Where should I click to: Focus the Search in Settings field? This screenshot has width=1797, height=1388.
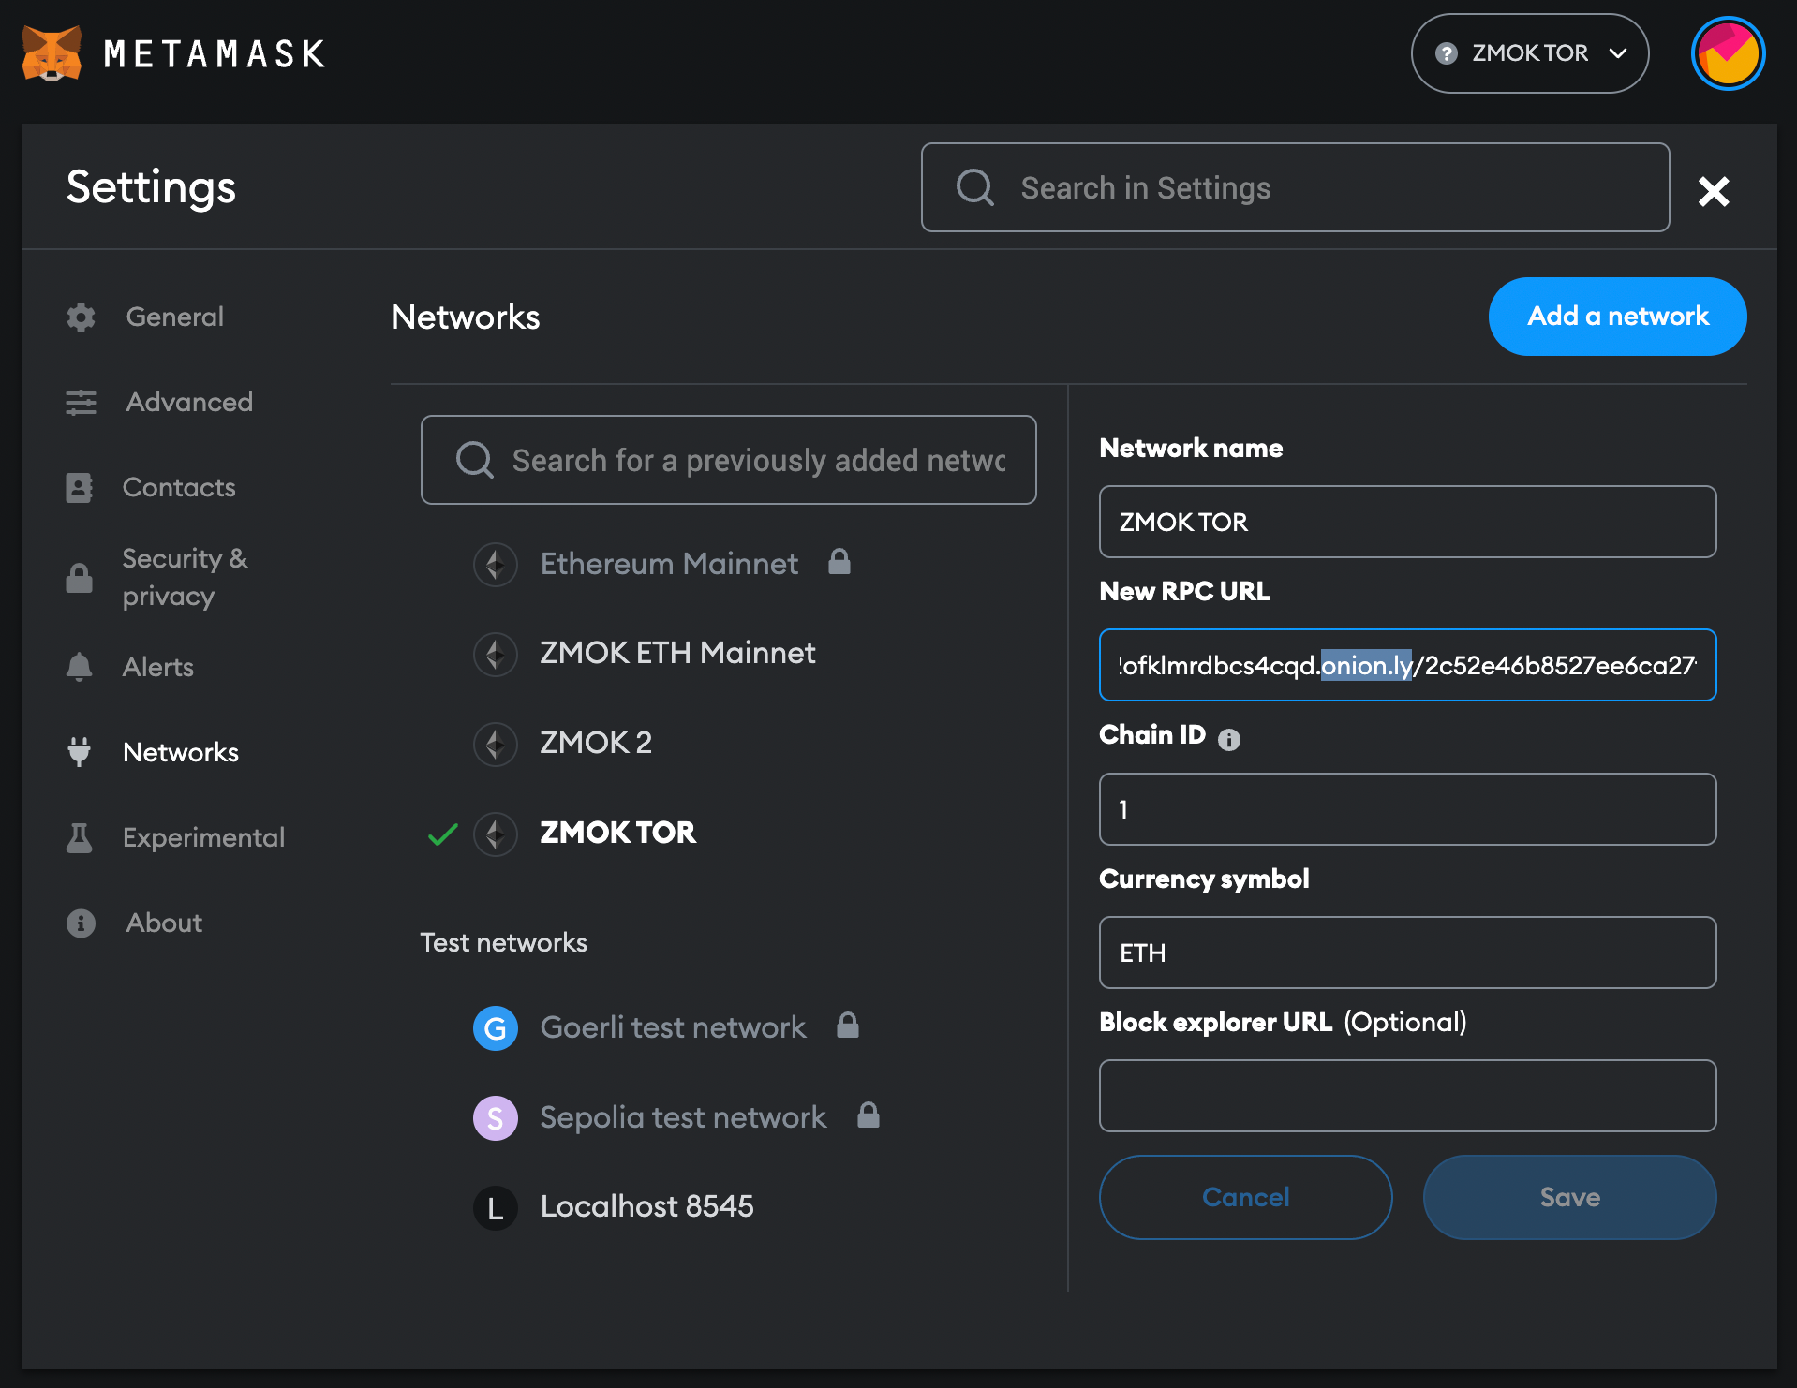[x=1295, y=187]
